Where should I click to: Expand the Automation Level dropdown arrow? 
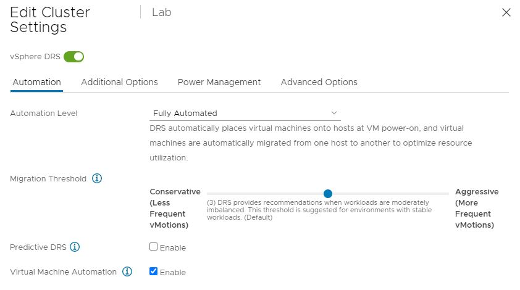click(334, 113)
